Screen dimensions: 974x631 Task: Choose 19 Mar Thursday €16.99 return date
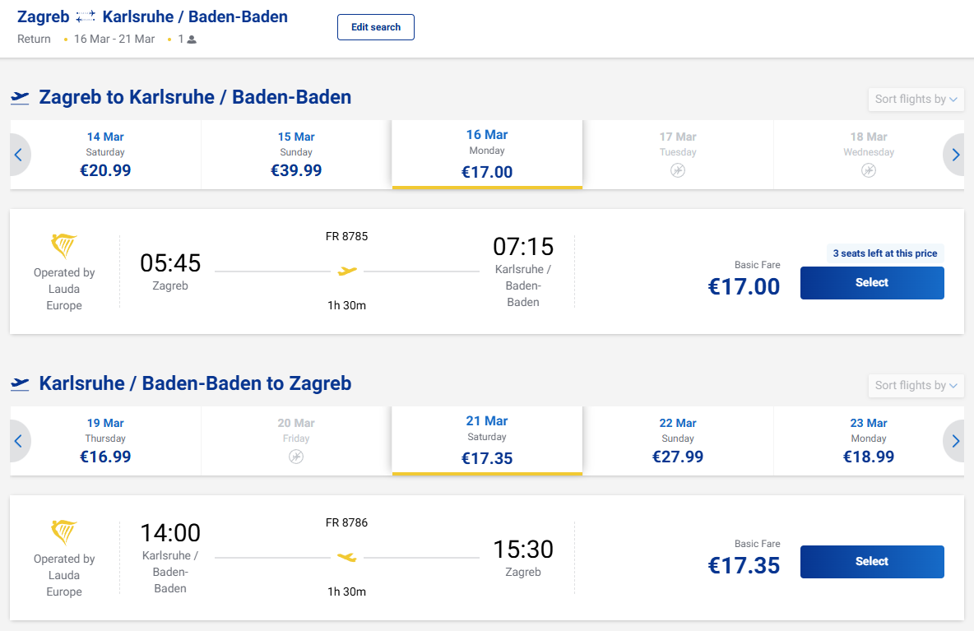(105, 441)
